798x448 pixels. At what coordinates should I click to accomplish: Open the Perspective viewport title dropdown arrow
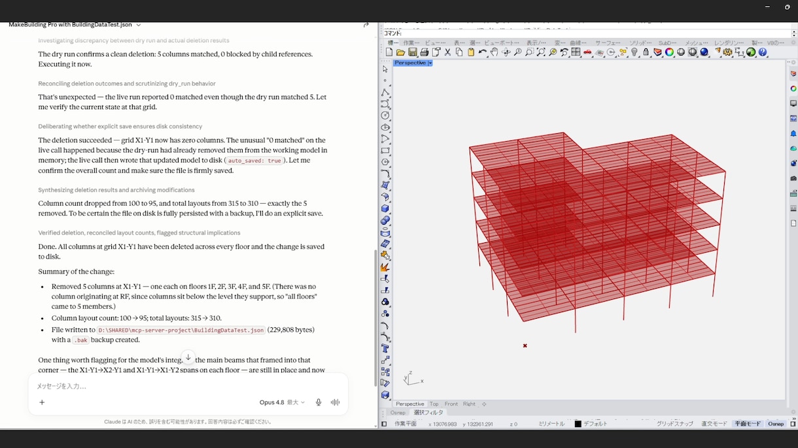coord(430,63)
